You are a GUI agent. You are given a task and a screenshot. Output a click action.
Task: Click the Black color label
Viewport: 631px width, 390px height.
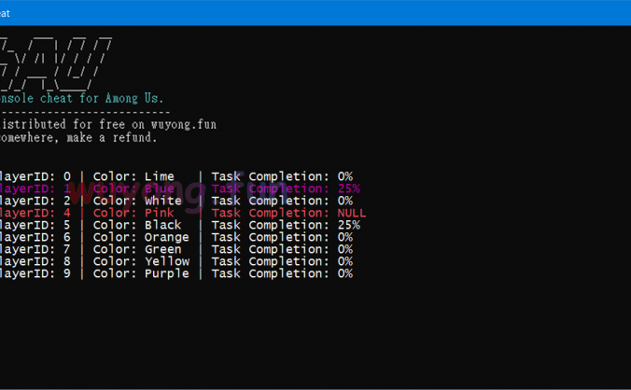pos(163,225)
